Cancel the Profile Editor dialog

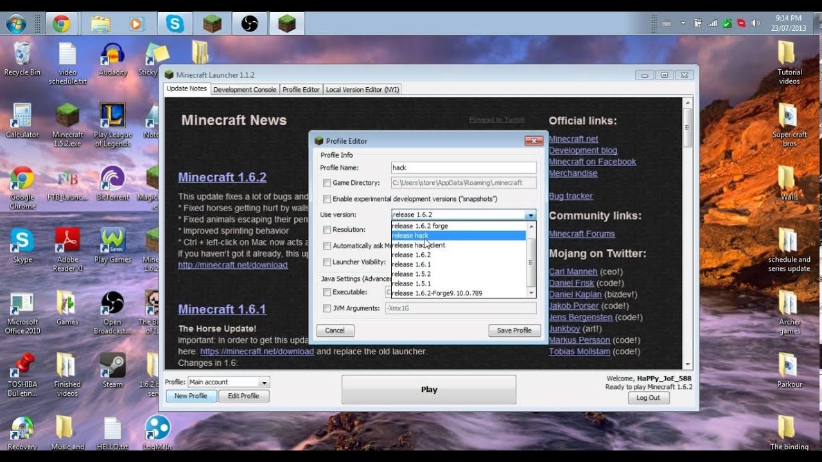pos(335,330)
